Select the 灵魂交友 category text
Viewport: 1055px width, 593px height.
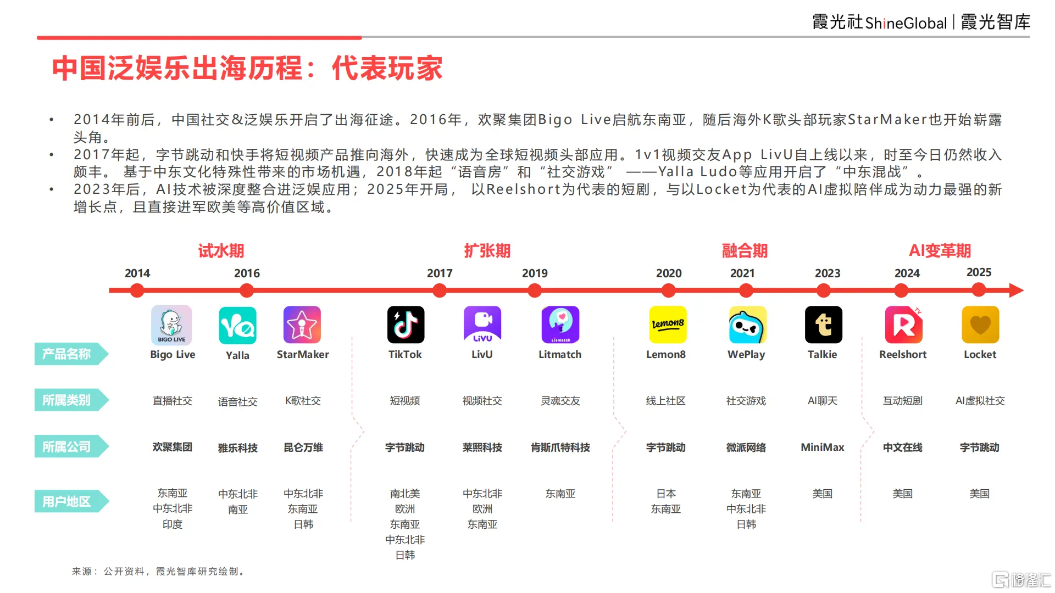pos(560,401)
